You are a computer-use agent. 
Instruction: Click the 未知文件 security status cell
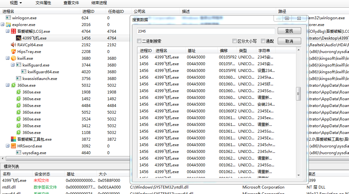41,181
